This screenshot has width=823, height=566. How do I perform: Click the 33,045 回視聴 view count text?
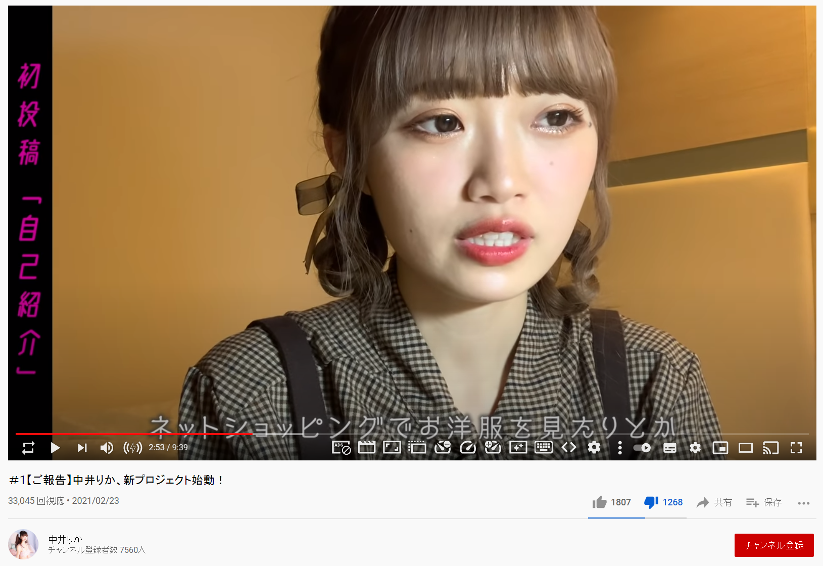[x=36, y=501]
